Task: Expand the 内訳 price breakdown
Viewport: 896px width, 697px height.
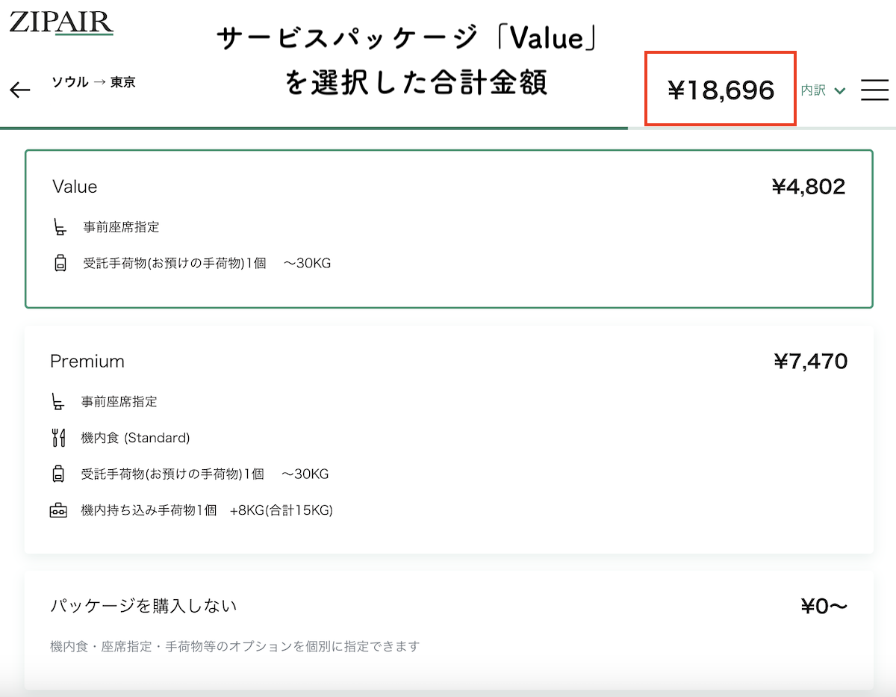Action: pos(812,89)
